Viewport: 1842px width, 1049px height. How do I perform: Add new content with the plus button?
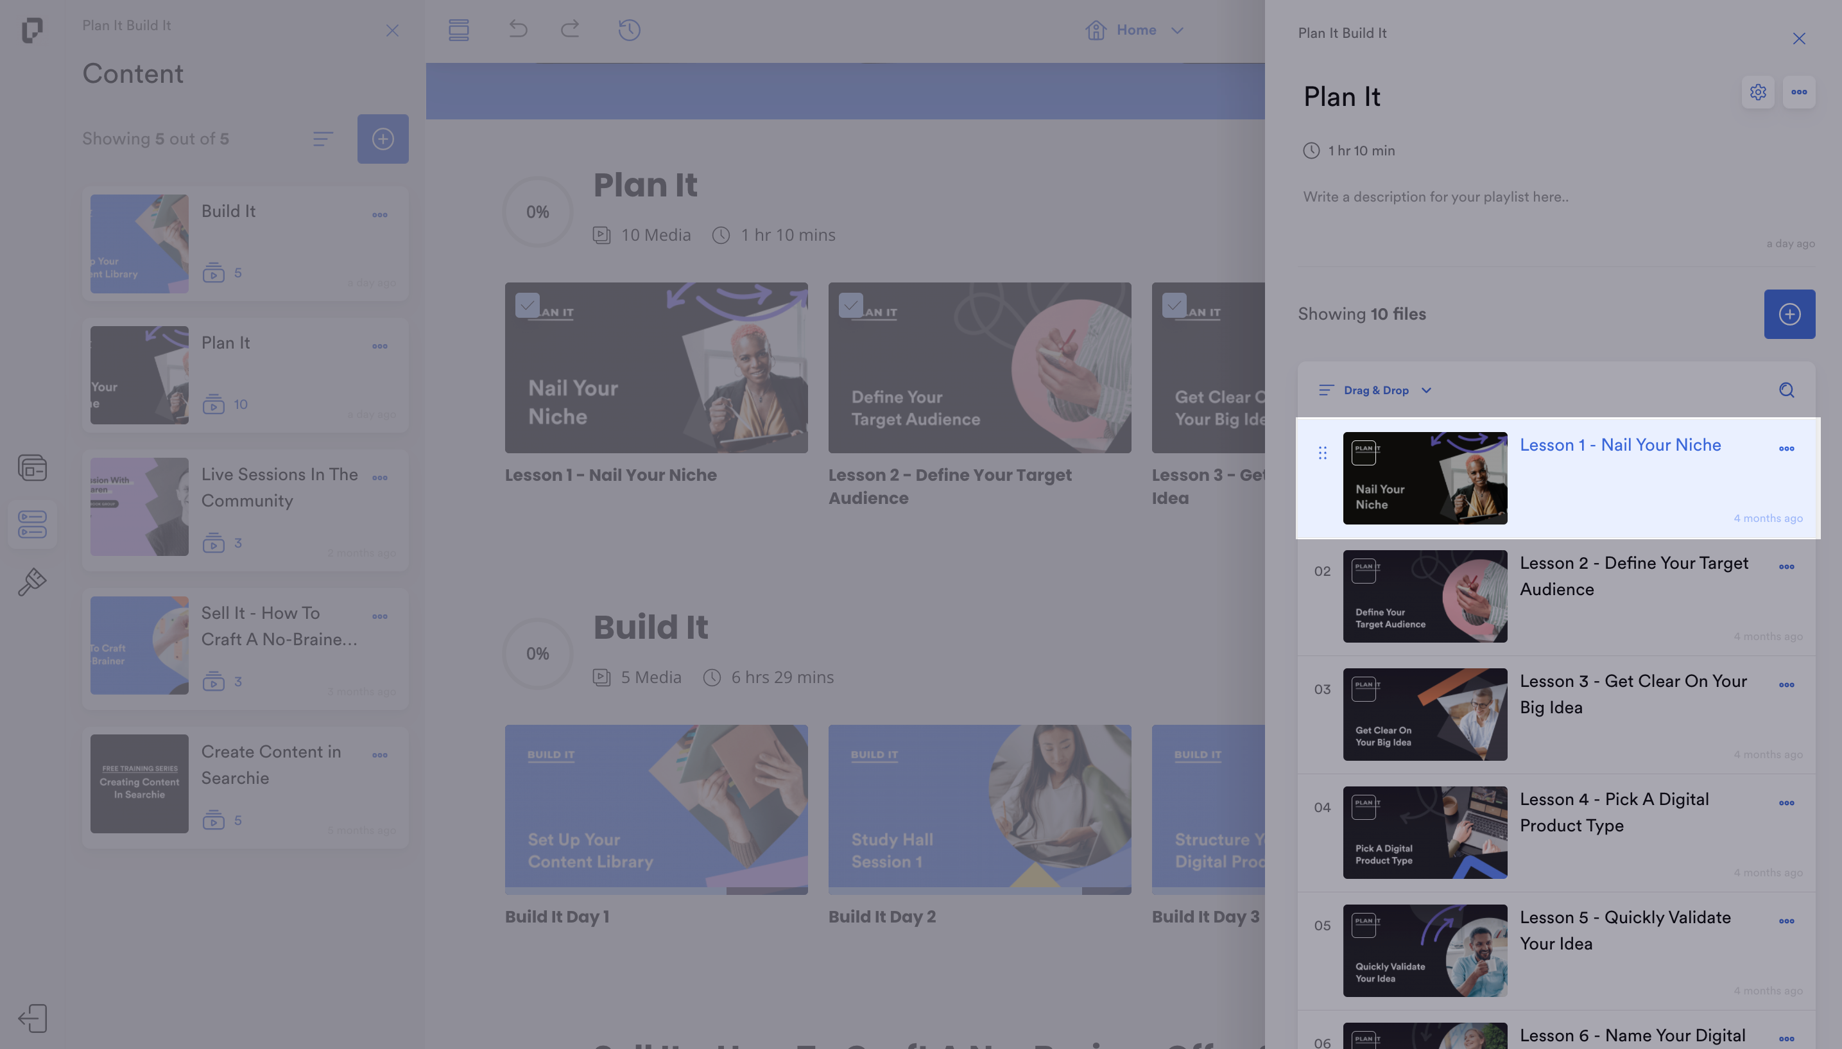(383, 139)
